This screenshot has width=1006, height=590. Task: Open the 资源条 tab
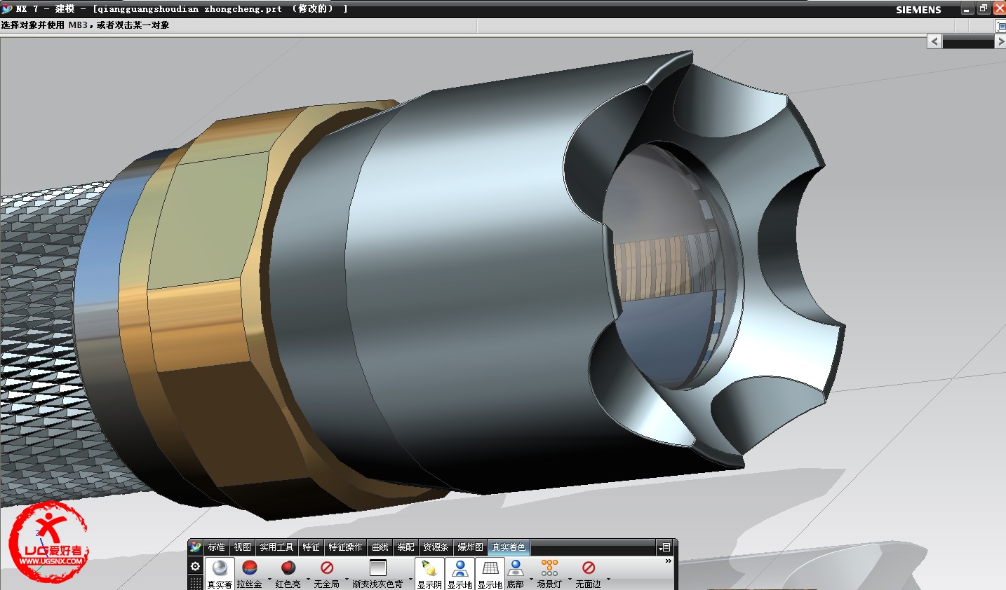[436, 547]
